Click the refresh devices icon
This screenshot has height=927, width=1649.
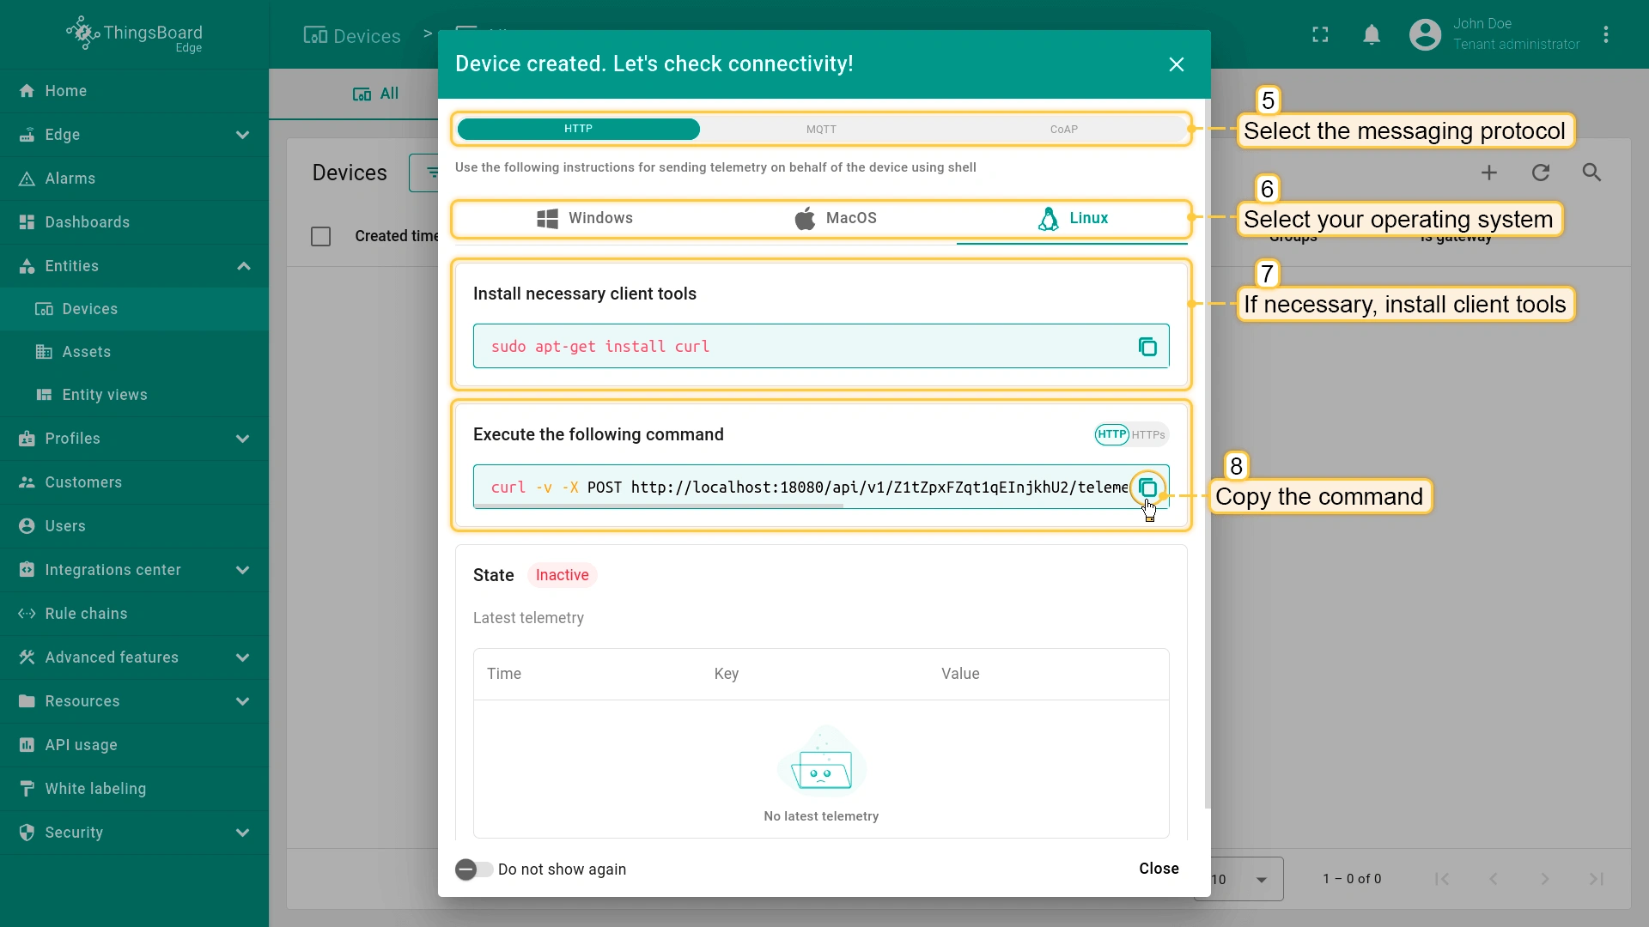pos(1541,173)
